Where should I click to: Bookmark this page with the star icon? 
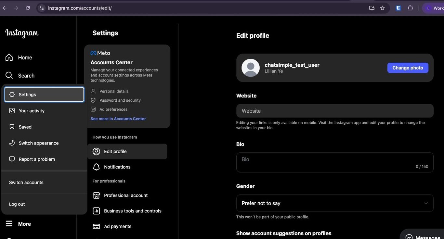point(382,8)
